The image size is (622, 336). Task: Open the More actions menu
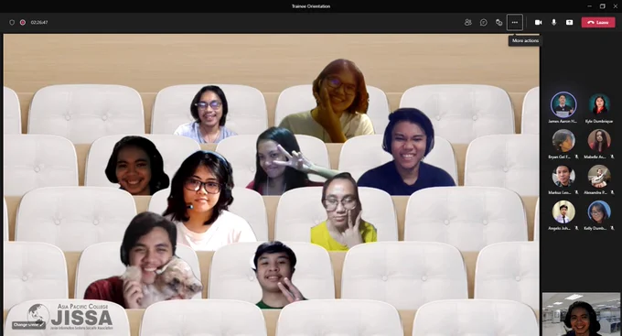click(x=514, y=22)
